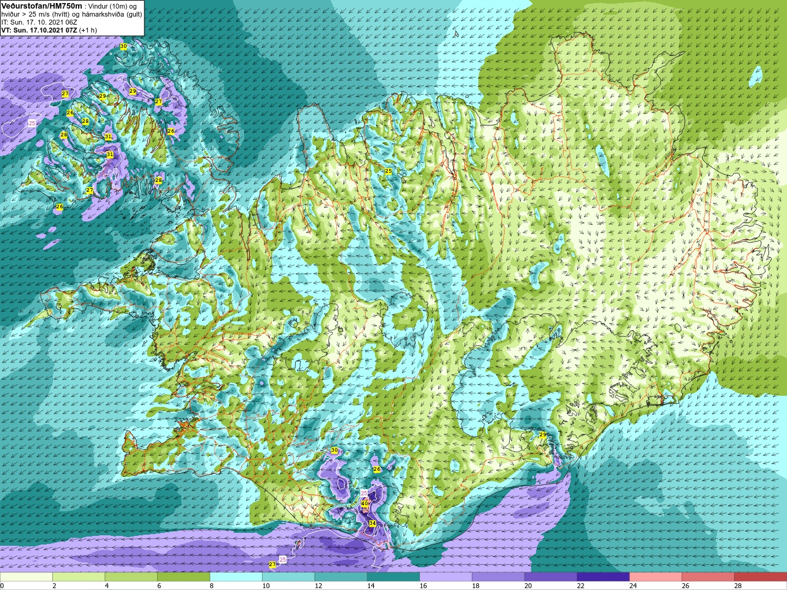Pick the light cyan 8–10 m/s swatch

click(x=236, y=577)
